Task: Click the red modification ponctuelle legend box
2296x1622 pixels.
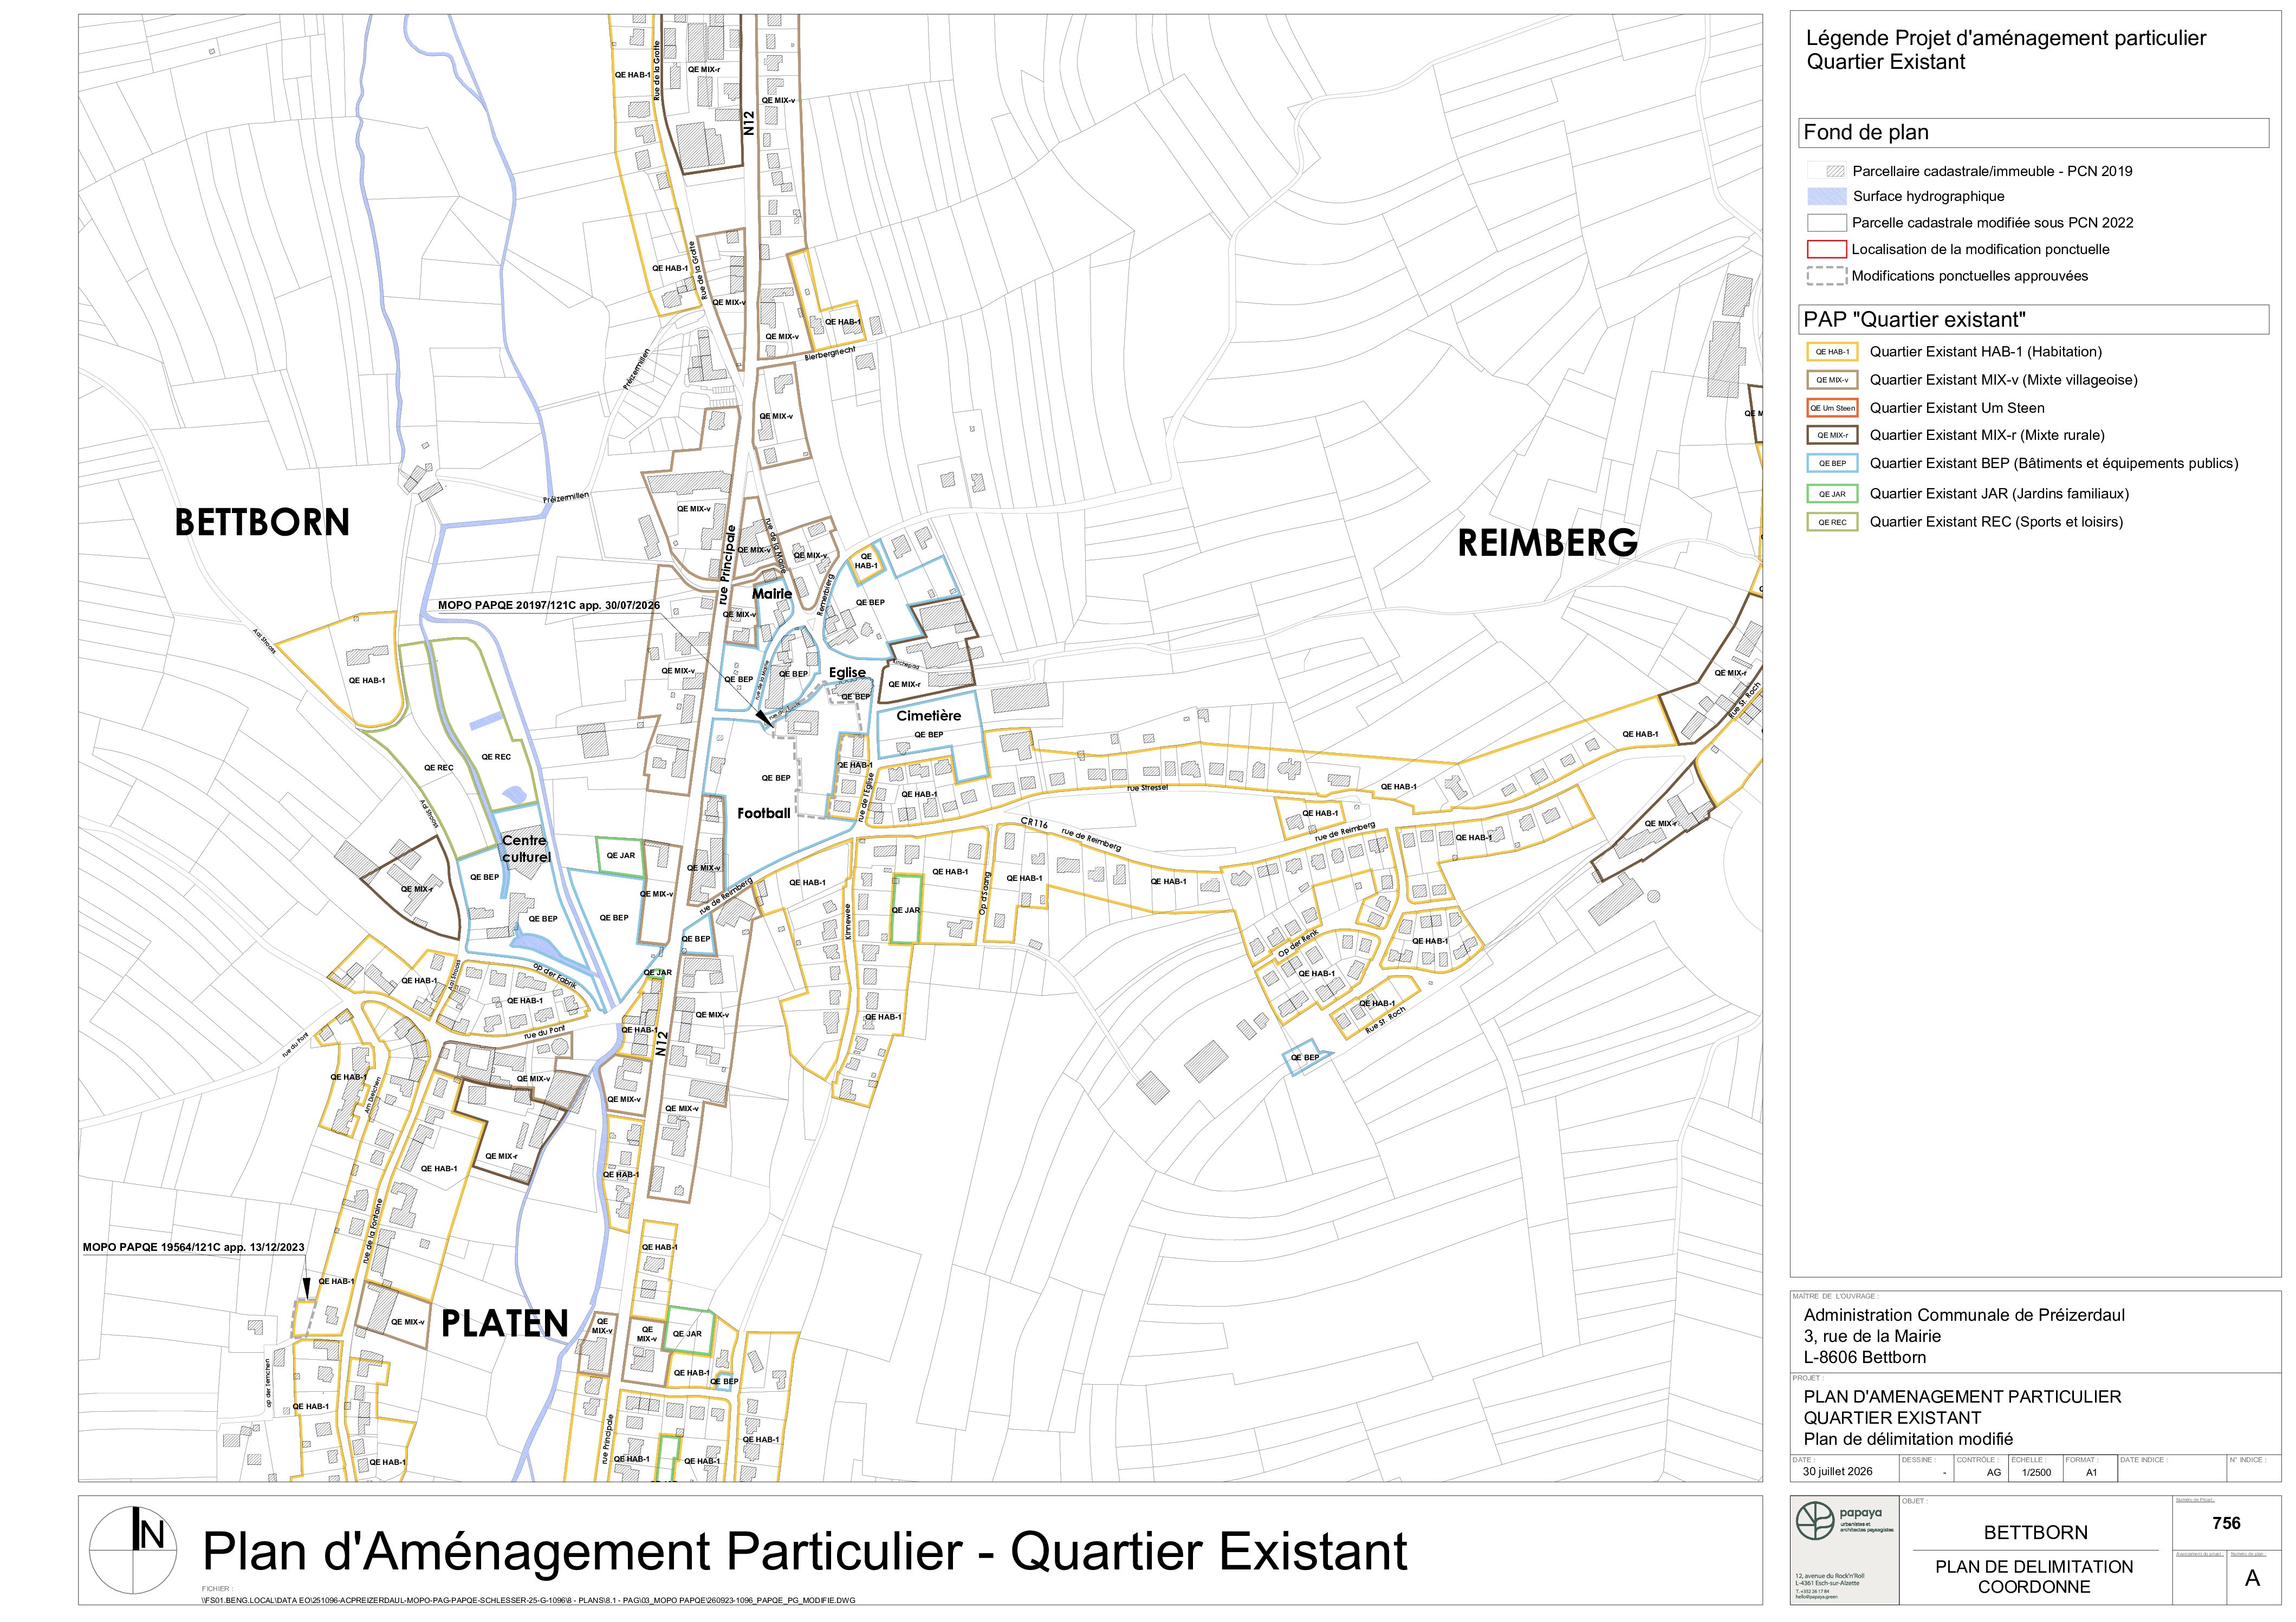Action: pyautogui.click(x=1826, y=249)
